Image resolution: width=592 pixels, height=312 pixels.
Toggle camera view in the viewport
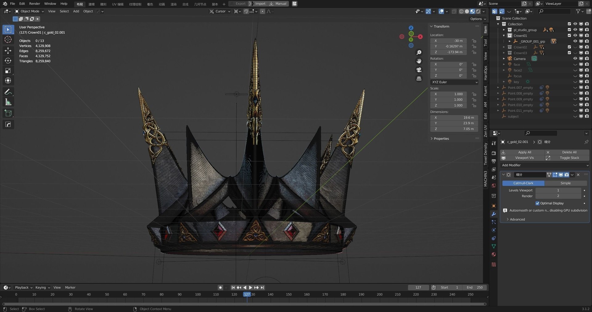tap(419, 70)
